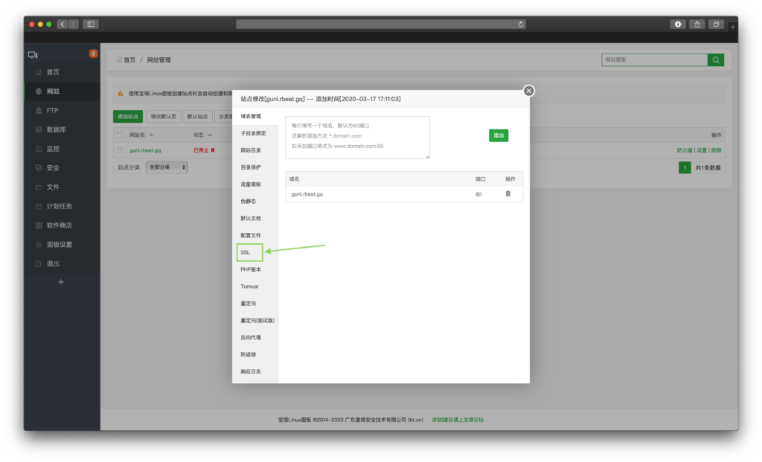This screenshot has width=762, height=462.
Task: Toggle Safari sidebar button
Action: pyautogui.click(x=91, y=25)
